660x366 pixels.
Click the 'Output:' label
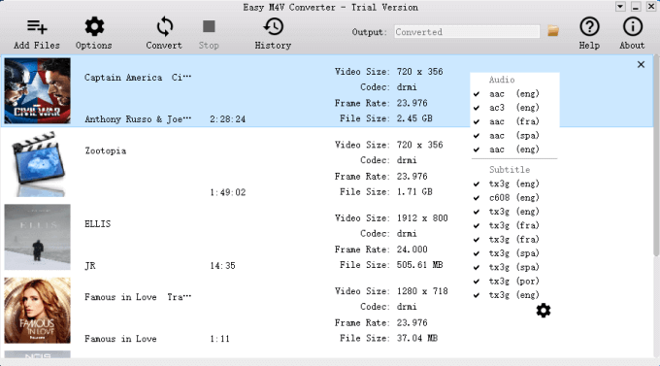[370, 32]
